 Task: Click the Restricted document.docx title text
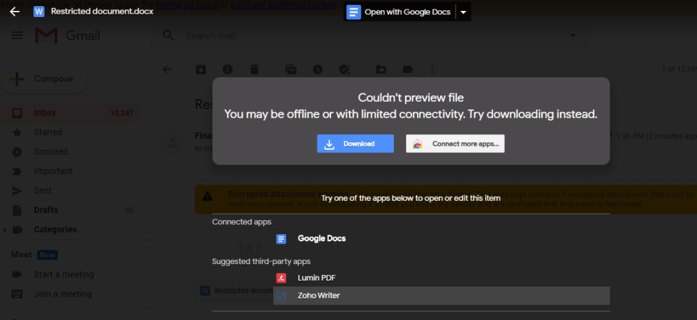[x=102, y=12]
